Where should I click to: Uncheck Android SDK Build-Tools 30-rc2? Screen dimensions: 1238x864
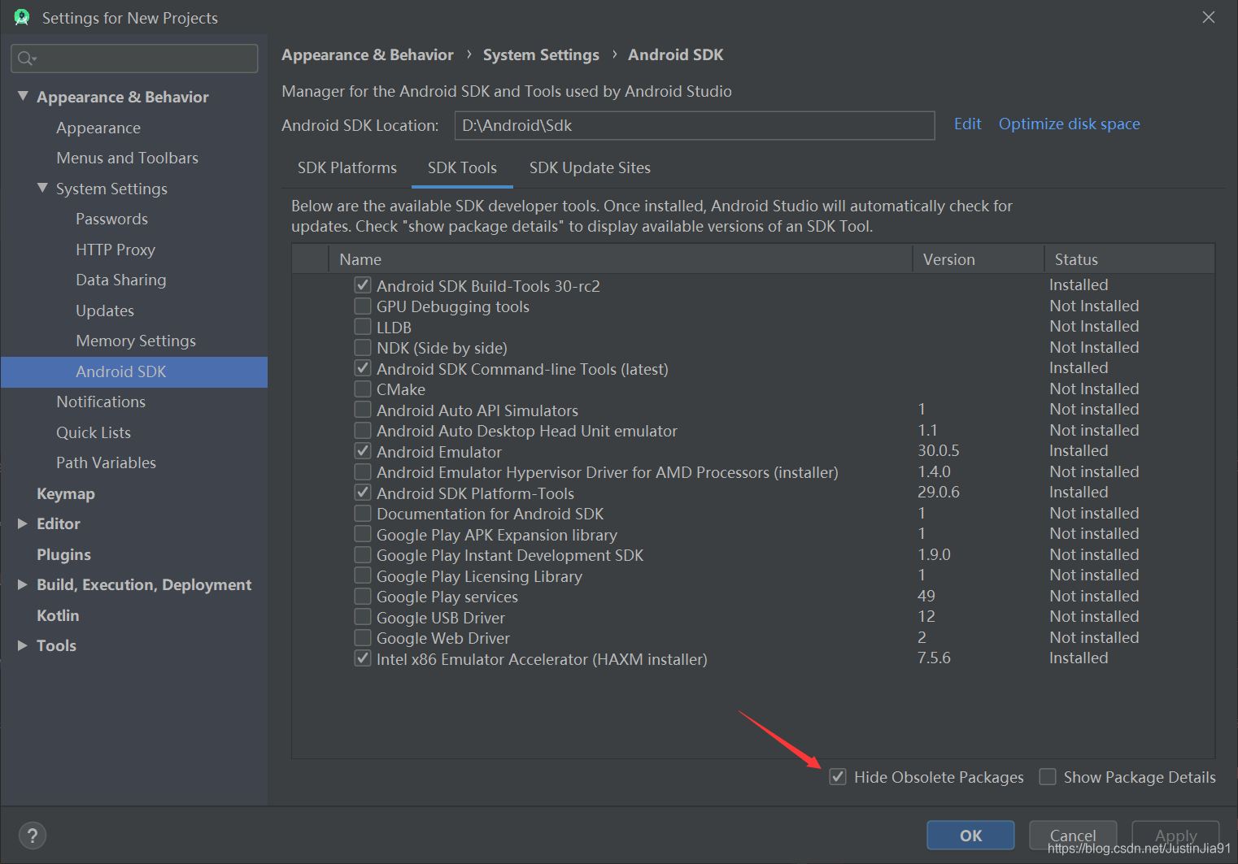(x=363, y=285)
